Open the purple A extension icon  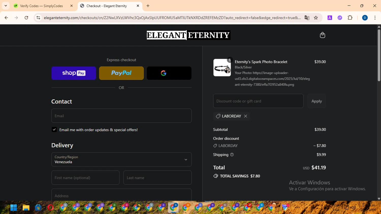[x=330, y=18]
